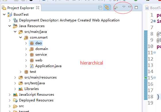
Task: Click the BootTest project icon
Action: (10, 15)
